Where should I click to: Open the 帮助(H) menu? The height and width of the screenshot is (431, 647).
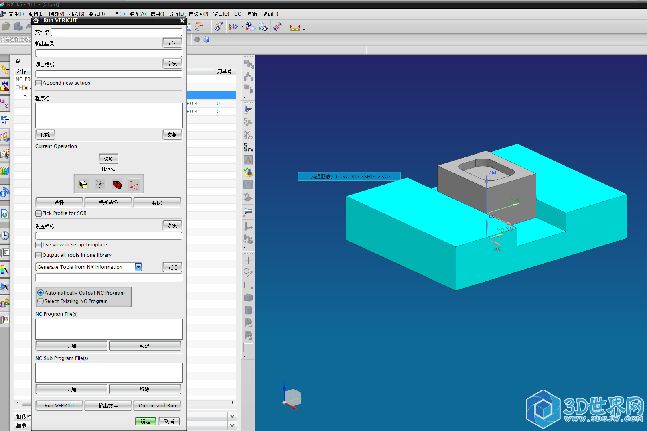[270, 14]
